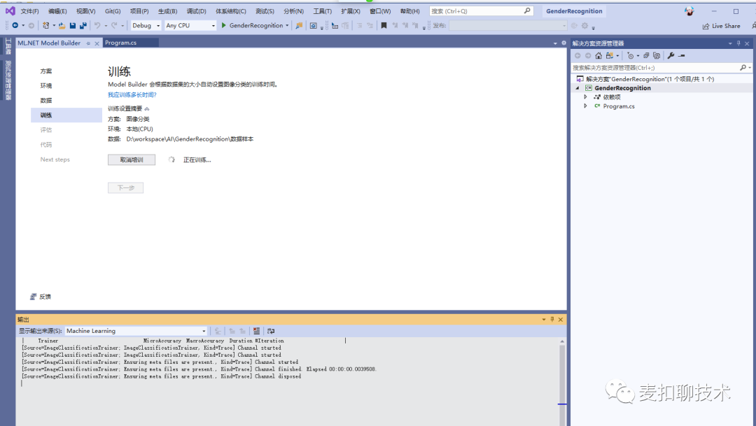Click the search magnifier in title bar
This screenshot has width=756, height=426.
coord(527,10)
